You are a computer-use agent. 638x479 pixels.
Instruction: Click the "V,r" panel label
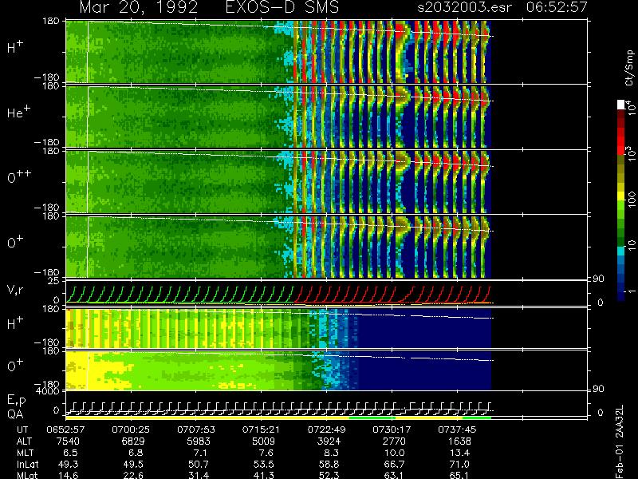(16, 291)
